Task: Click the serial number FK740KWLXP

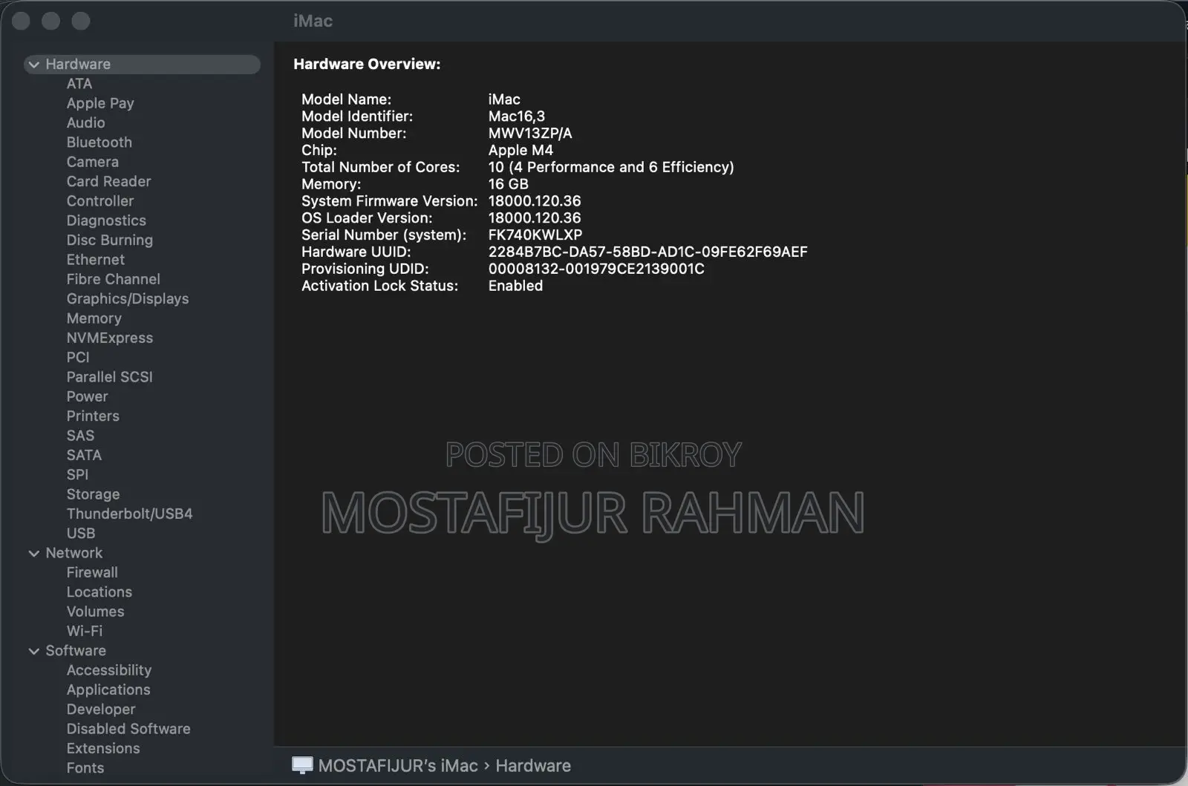Action: pyautogui.click(x=535, y=235)
